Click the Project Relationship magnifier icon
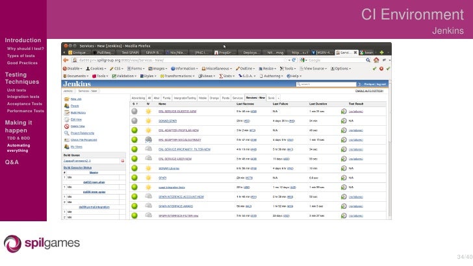 tap(67, 133)
